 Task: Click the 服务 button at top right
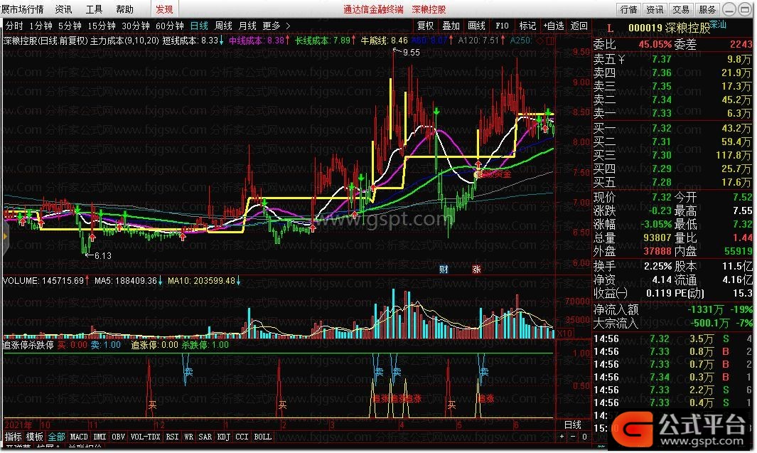pyautogui.click(x=707, y=9)
